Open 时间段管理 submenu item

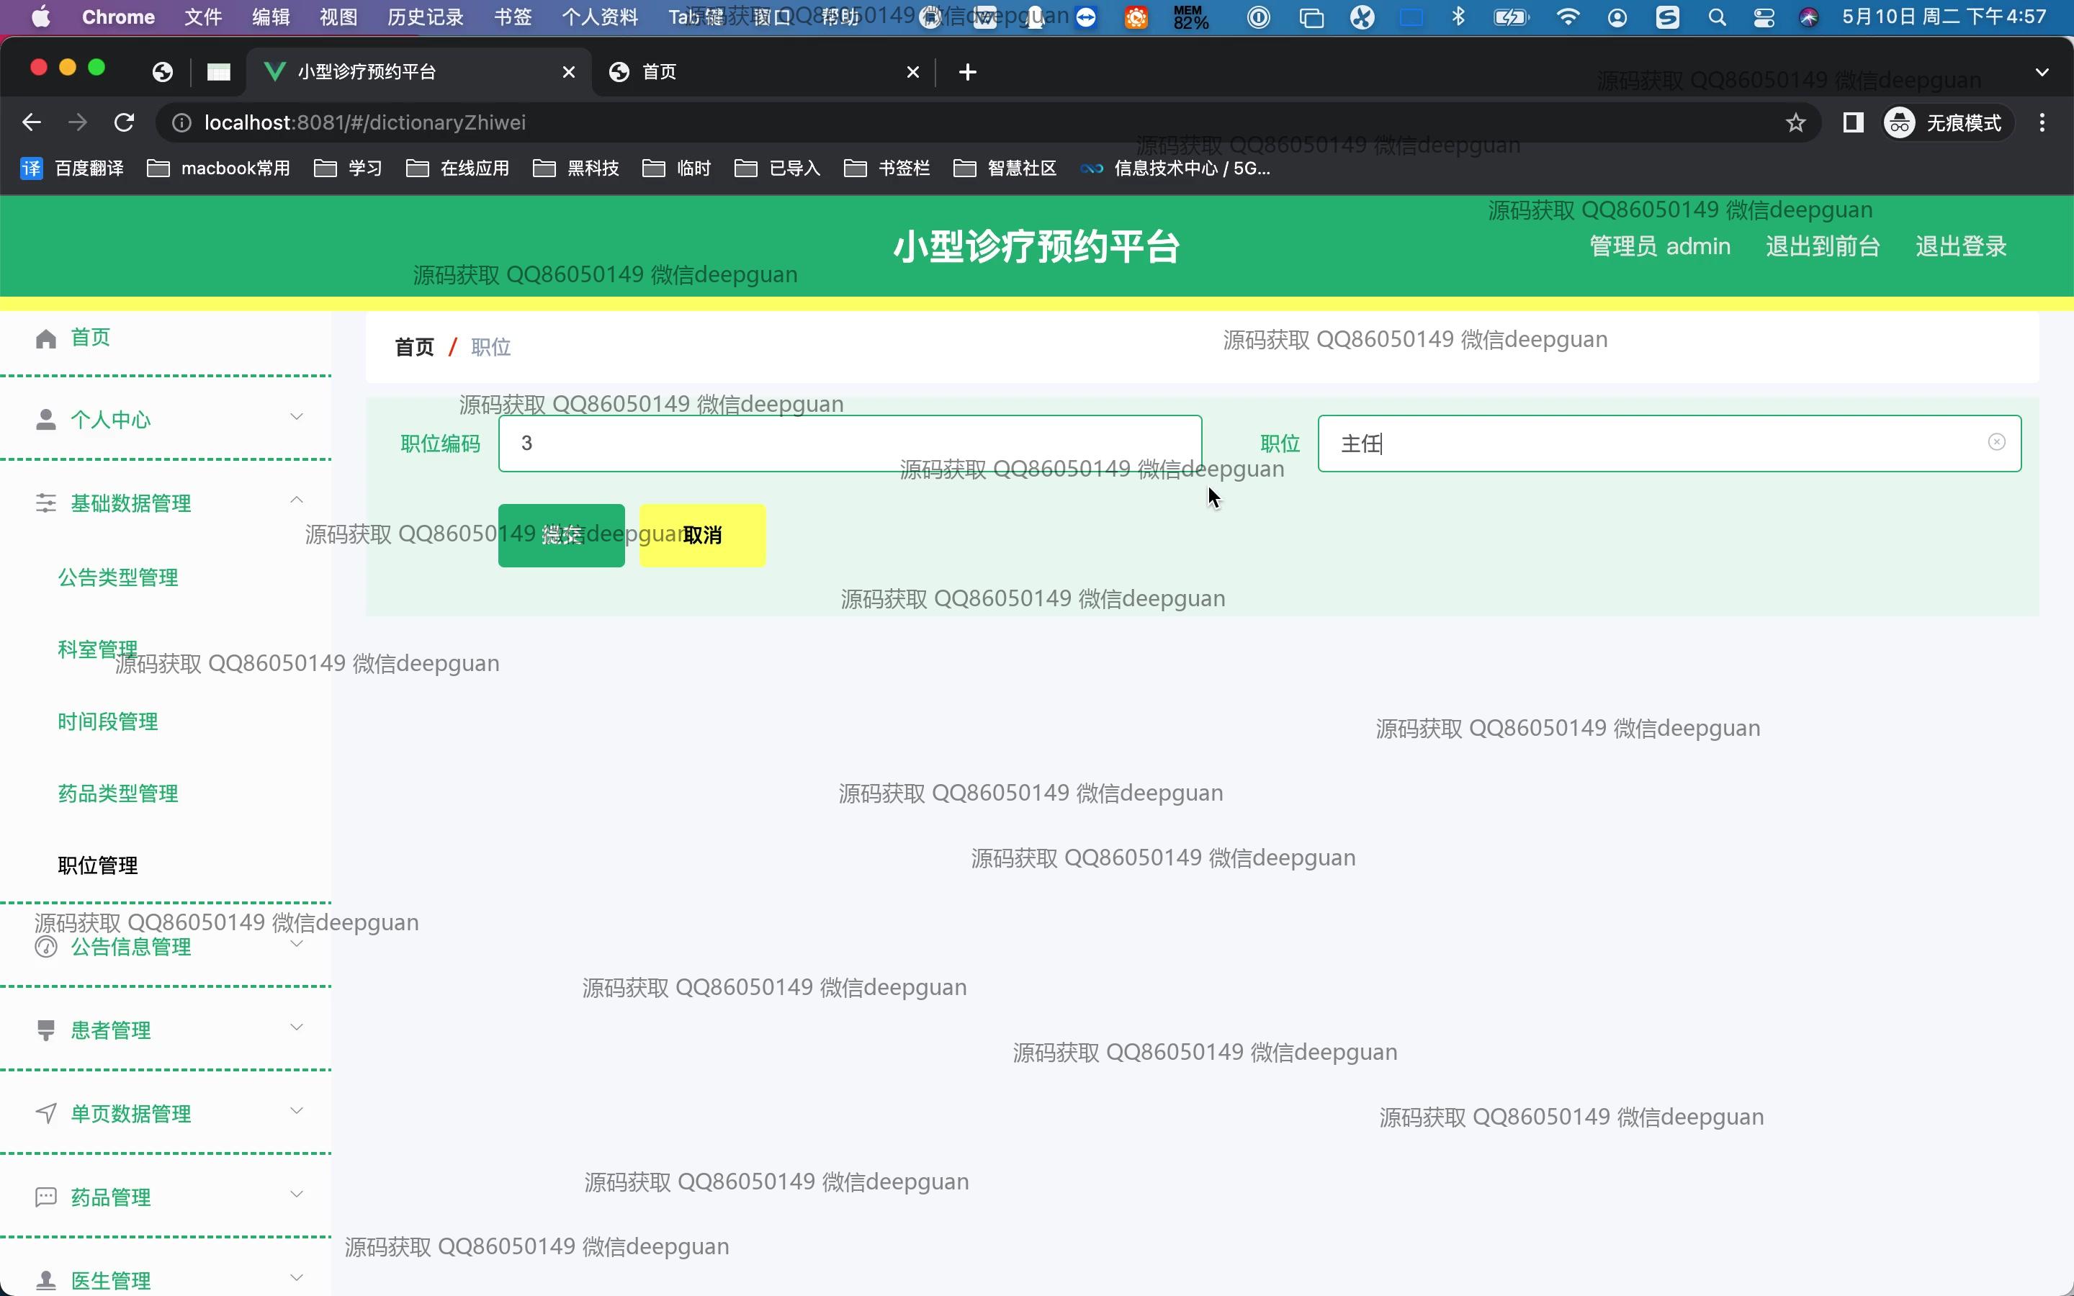pos(108,721)
